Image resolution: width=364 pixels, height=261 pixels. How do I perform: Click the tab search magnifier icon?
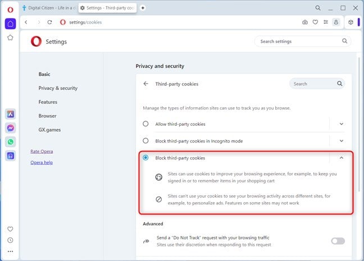[x=318, y=8]
